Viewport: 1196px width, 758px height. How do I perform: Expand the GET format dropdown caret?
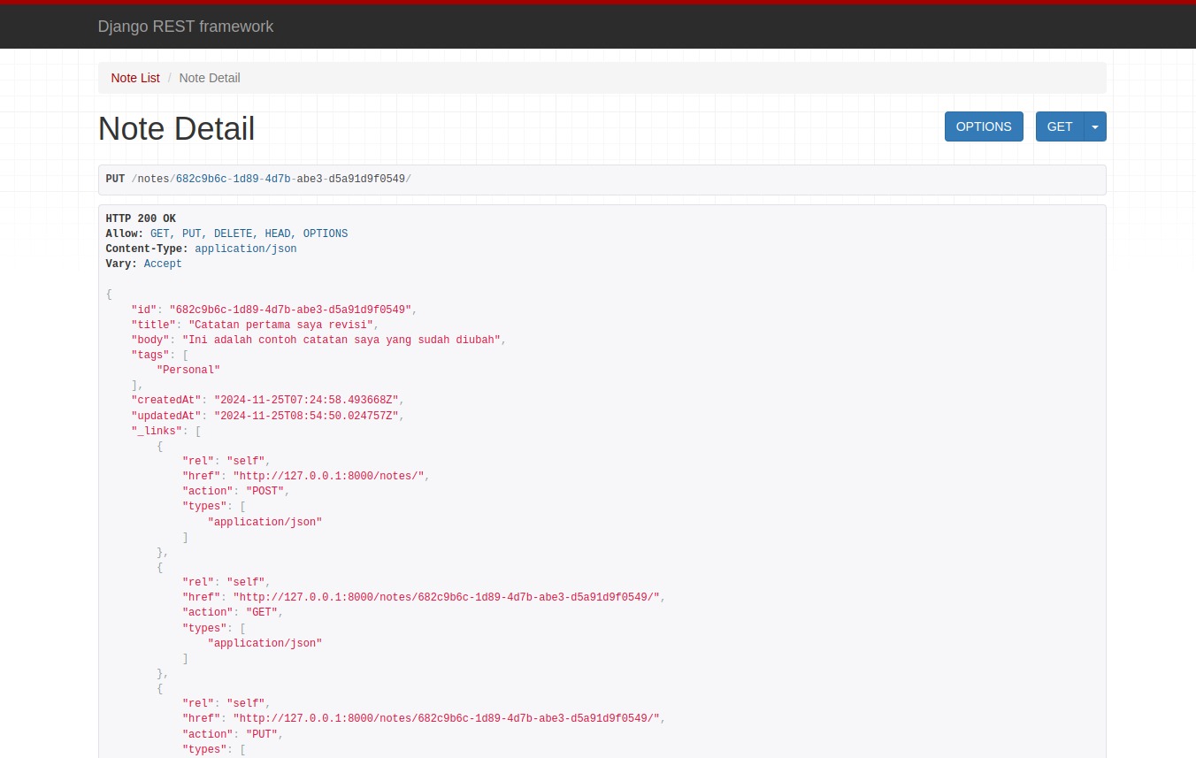[1095, 126]
